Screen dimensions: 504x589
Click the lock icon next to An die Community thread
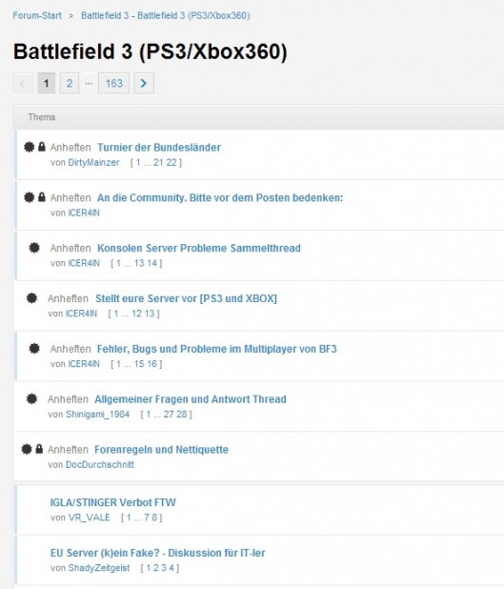[x=42, y=197]
